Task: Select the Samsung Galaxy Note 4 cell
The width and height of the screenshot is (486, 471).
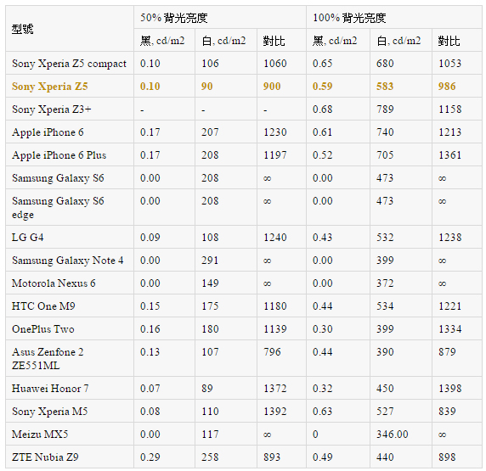Action: [x=70, y=261]
